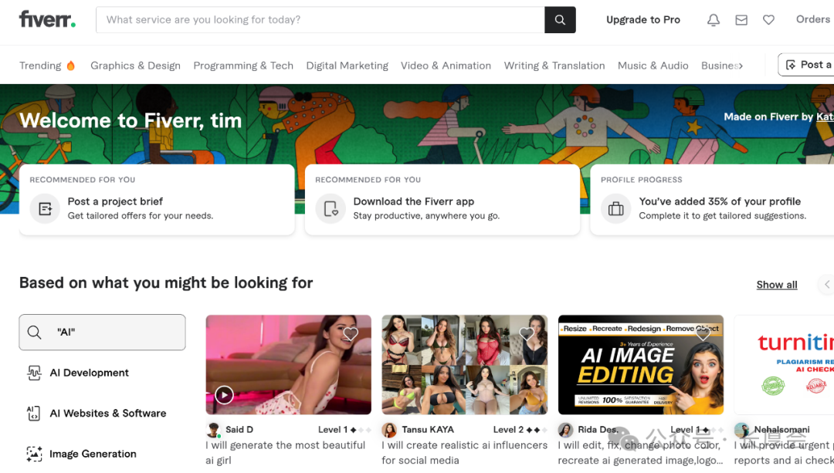
Task: Favorite Tansu KAYA's gig with heart
Action: click(x=527, y=334)
